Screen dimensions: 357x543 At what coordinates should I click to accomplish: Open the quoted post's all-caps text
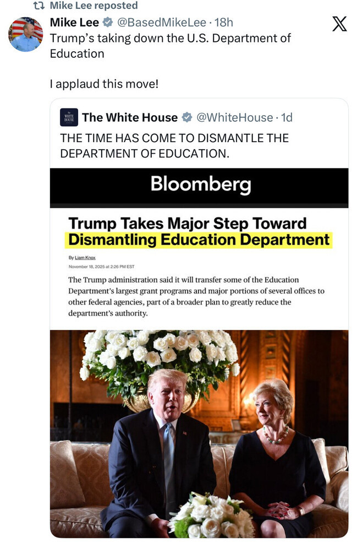click(174, 145)
